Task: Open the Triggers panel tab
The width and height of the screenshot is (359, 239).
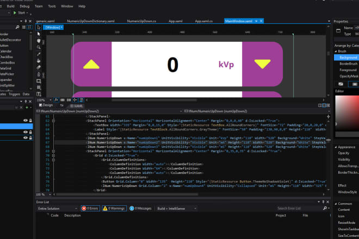Action: point(15,94)
